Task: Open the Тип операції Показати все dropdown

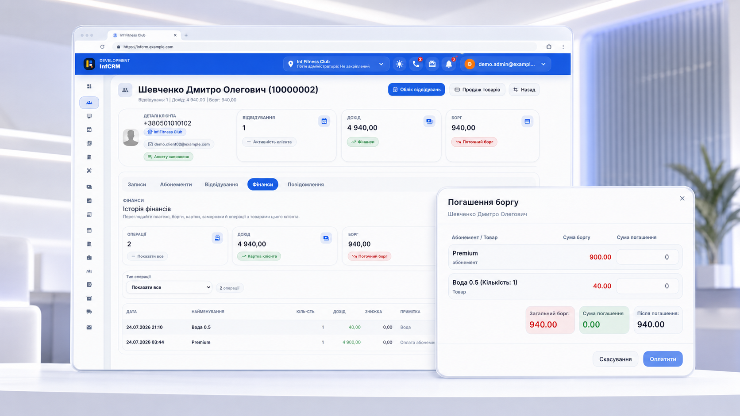Action: pyautogui.click(x=169, y=287)
